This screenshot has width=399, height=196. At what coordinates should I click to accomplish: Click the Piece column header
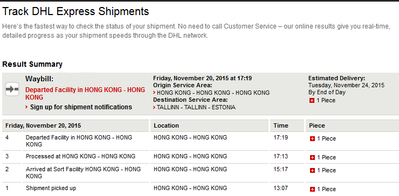coord(317,125)
